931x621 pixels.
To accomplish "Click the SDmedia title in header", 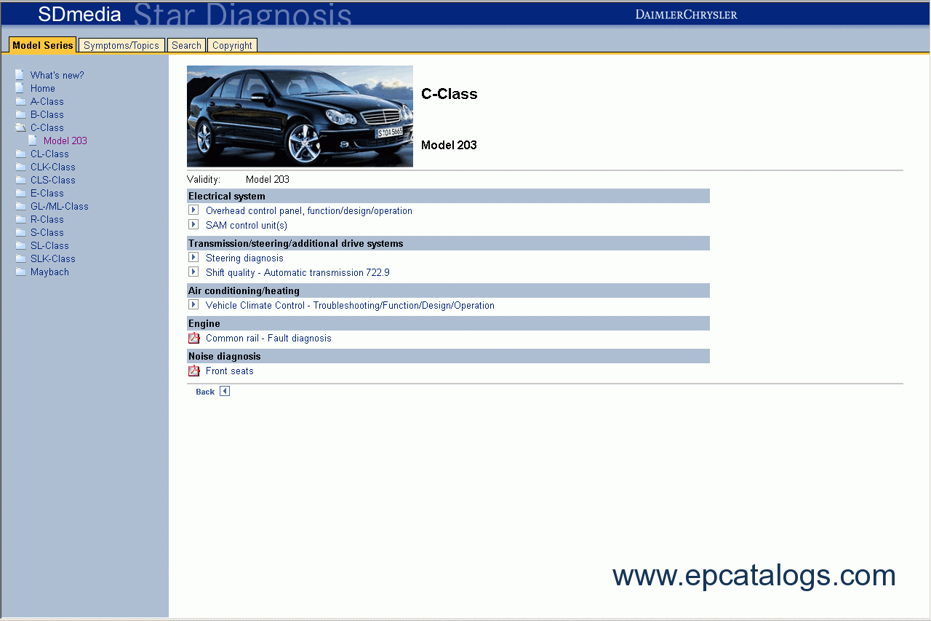I will point(80,14).
